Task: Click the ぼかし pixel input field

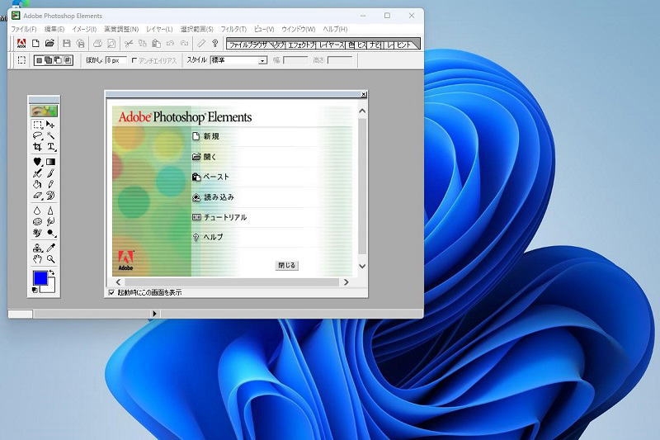Action: (x=115, y=60)
